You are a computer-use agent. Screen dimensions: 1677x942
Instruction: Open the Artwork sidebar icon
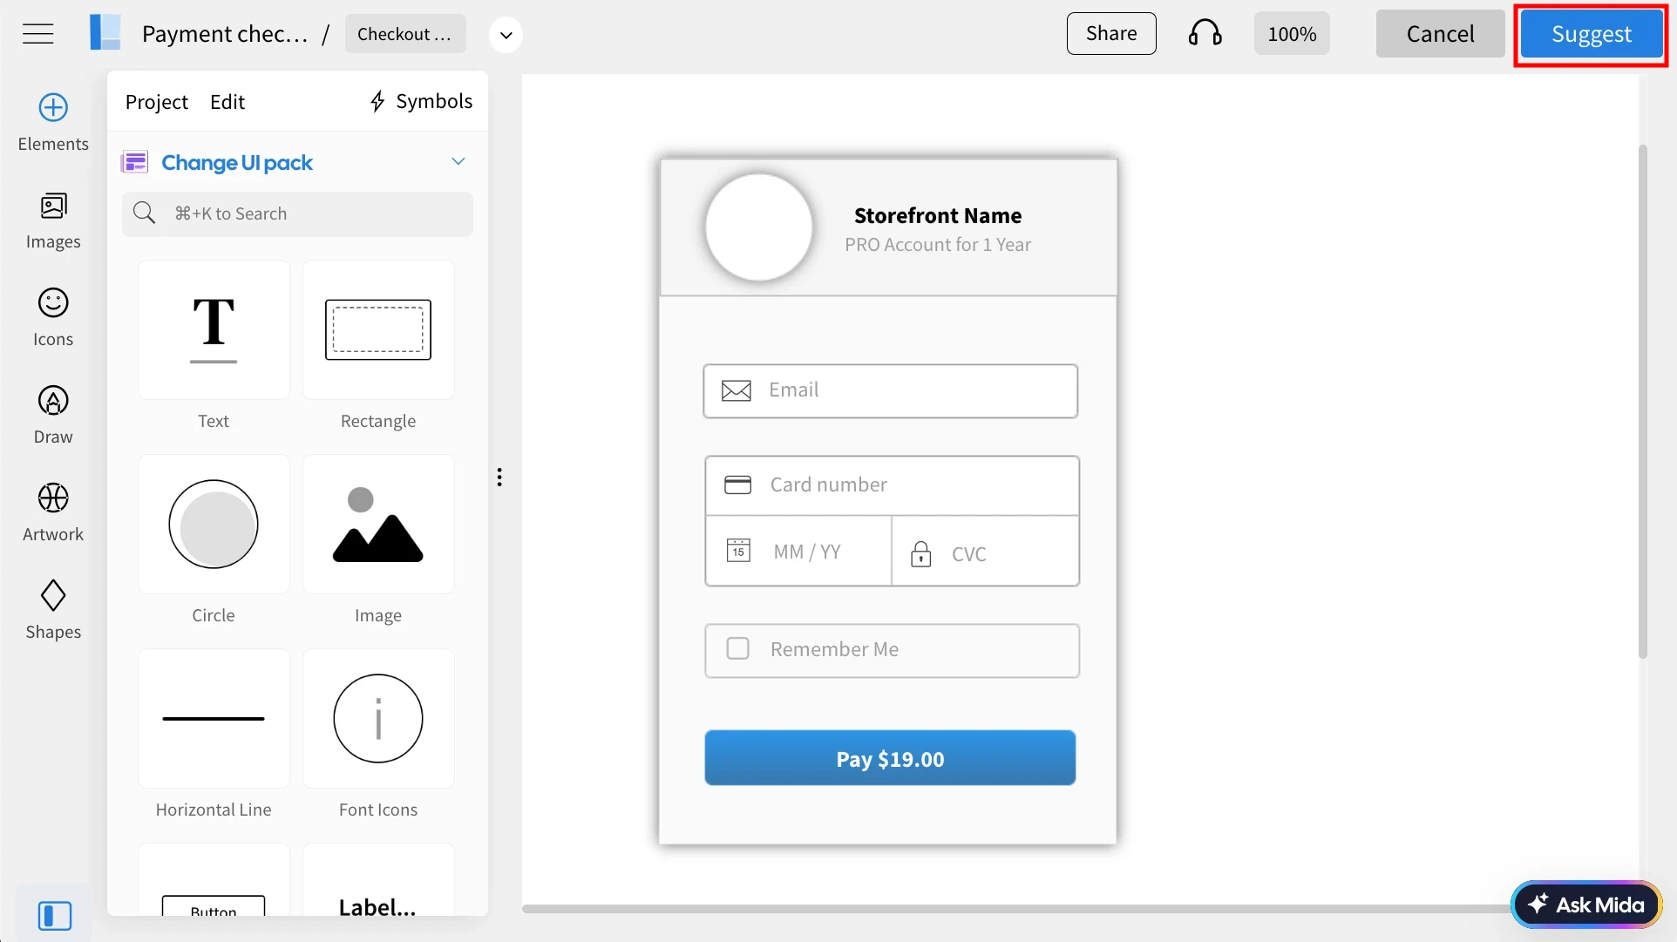[x=53, y=498]
